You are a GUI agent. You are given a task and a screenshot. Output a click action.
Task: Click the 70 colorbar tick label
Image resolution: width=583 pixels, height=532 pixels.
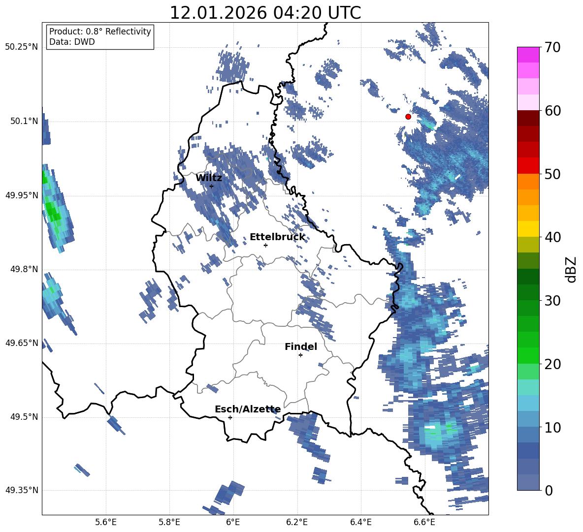click(552, 47)
